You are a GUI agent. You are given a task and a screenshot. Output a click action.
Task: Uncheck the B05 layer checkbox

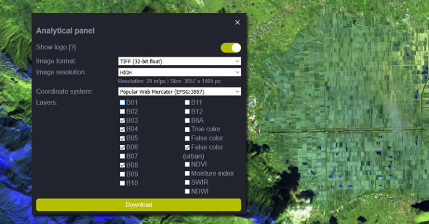click(122, 139)
